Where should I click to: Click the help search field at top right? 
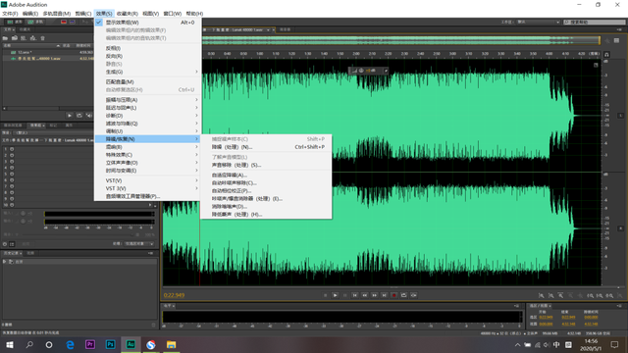595,22
